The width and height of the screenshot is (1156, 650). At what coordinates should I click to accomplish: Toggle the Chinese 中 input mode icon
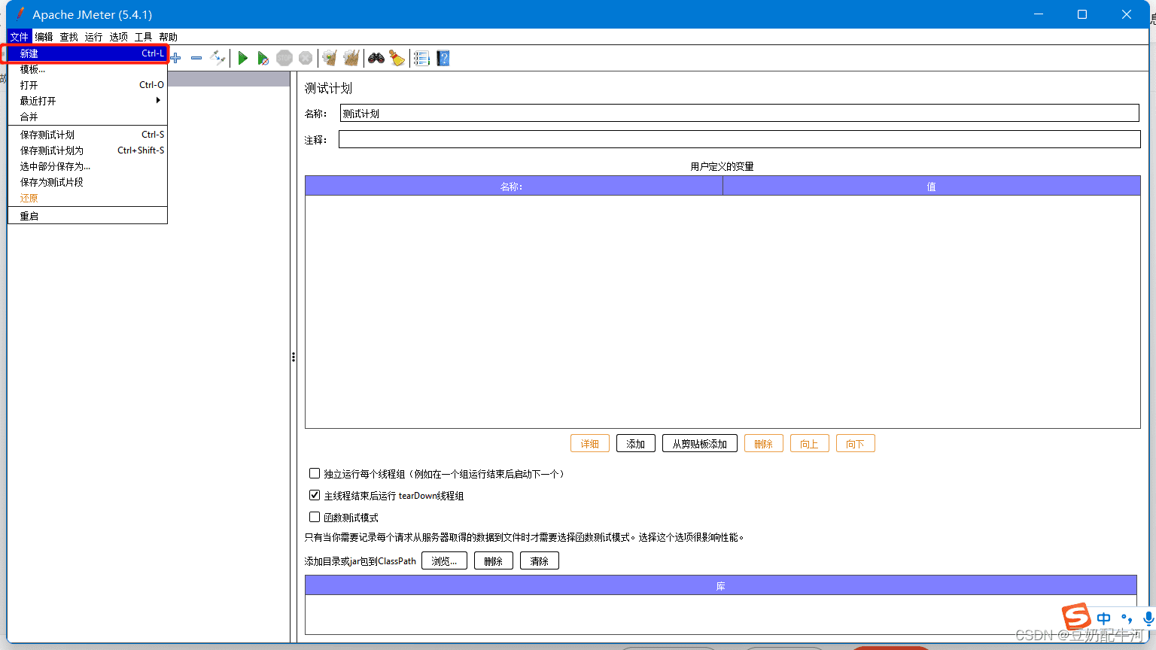[1104, 618]
